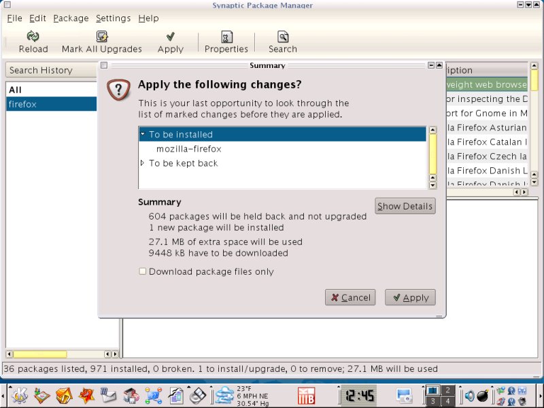
Task: Click the home folder icon in panel
Action: click(64, 396)
